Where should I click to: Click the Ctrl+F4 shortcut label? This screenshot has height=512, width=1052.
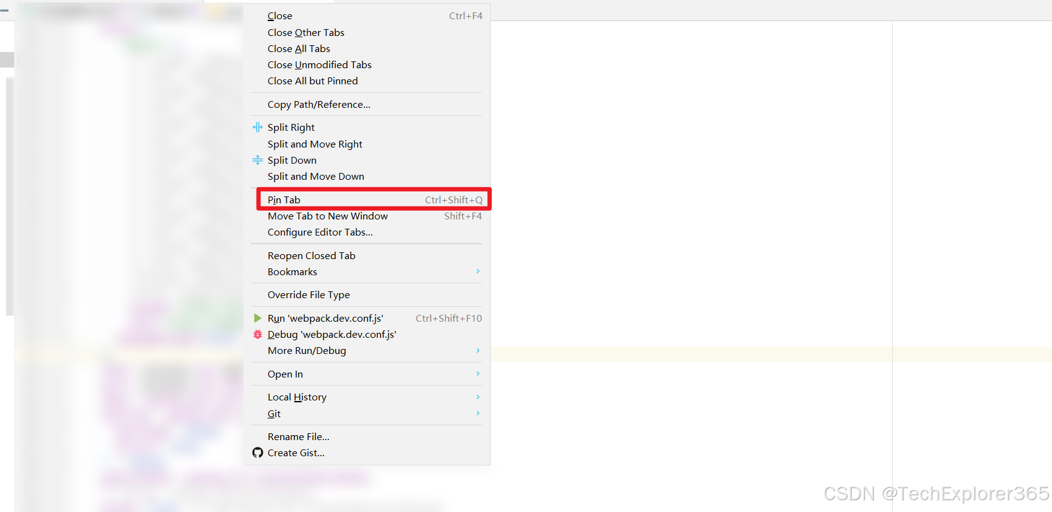(466, 16)
